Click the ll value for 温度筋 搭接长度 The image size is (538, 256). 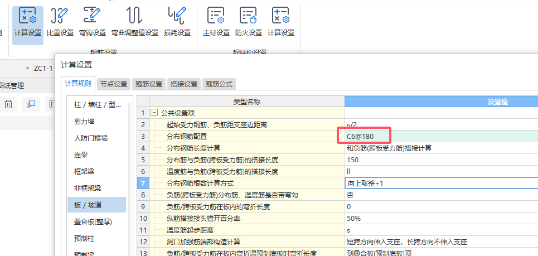tap(441, 172)
